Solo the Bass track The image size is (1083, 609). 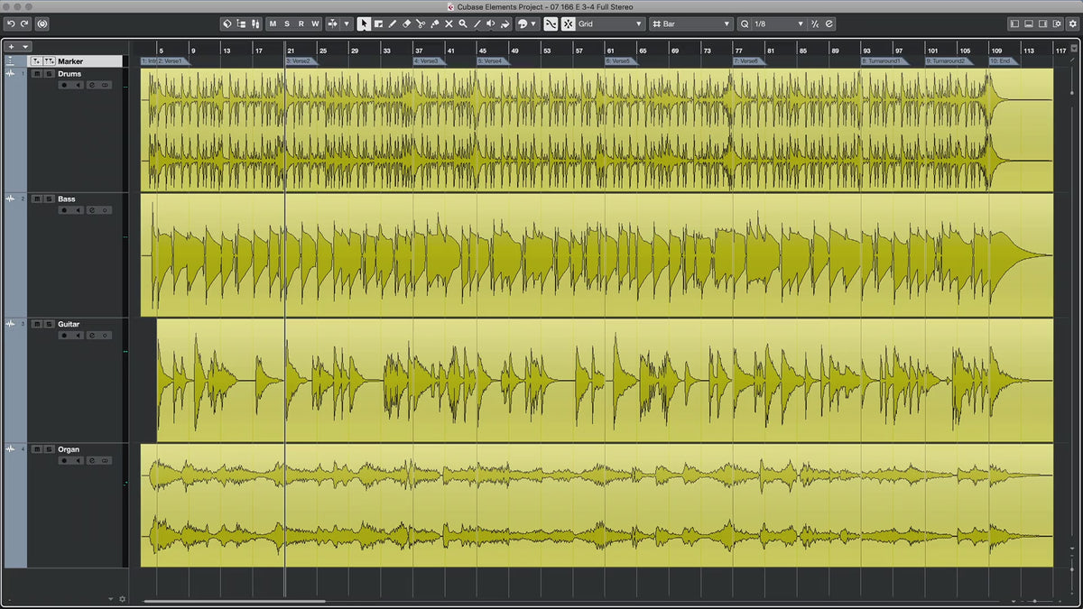click(48, 199)
